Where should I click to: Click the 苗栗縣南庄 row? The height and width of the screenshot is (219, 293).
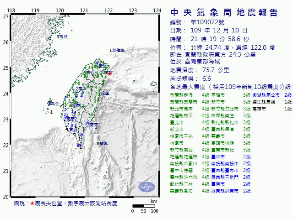click(x=231, y=115)
